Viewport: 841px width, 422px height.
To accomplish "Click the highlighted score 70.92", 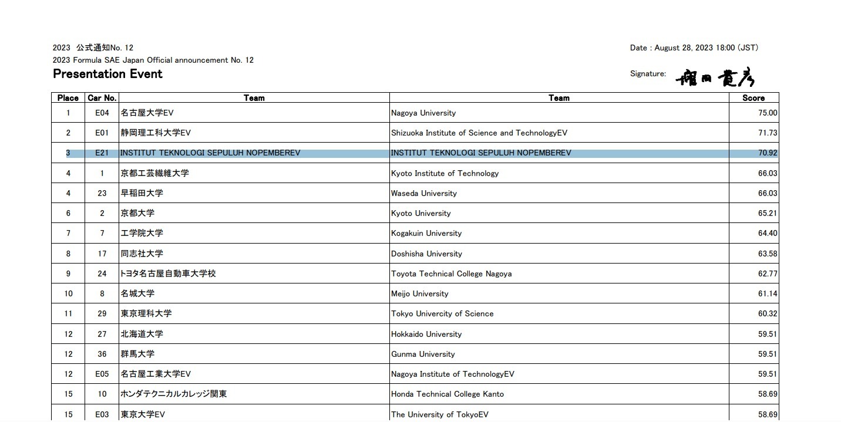I will point(767,153).
